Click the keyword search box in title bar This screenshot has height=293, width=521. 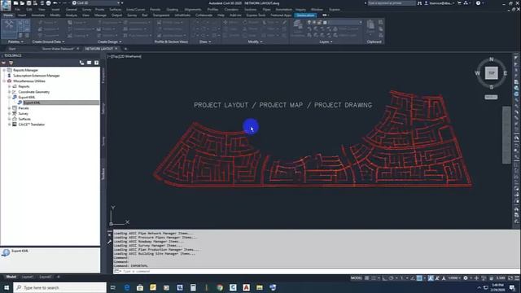[x=392, y=3]
